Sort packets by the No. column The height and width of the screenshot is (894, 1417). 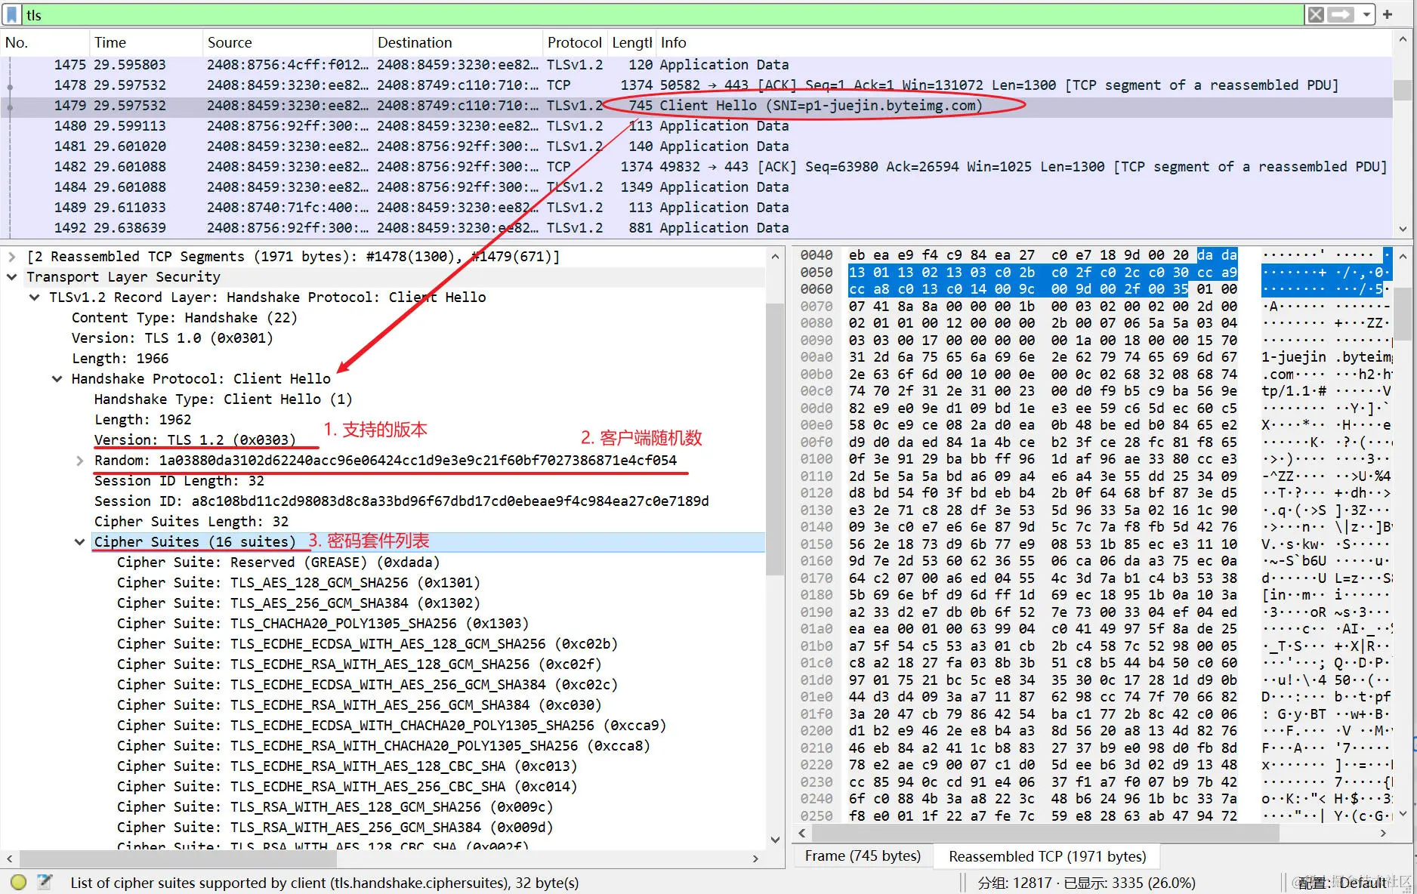pyautogui.click(x=44, y=42)
